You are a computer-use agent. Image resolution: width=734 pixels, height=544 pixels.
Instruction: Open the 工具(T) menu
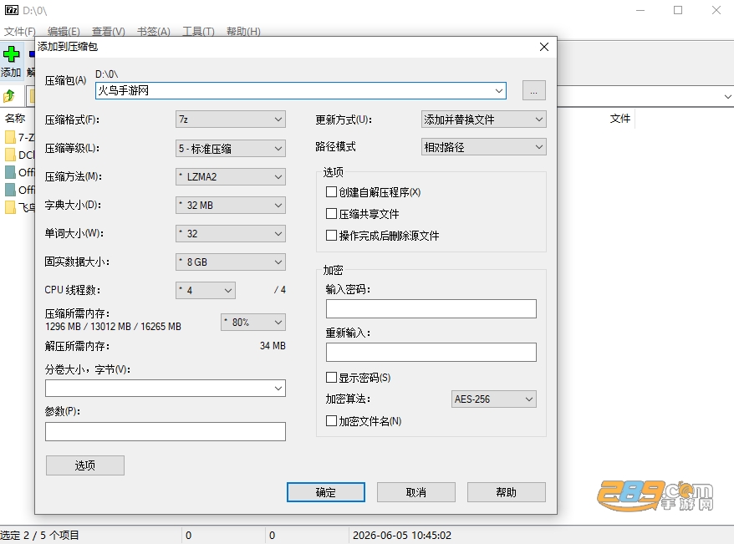pos(198,32)
